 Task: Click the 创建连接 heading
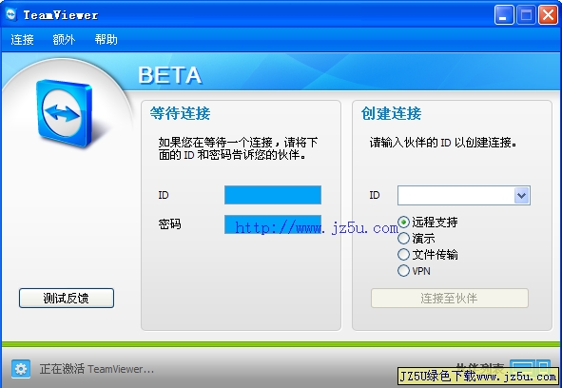point(391,113)
